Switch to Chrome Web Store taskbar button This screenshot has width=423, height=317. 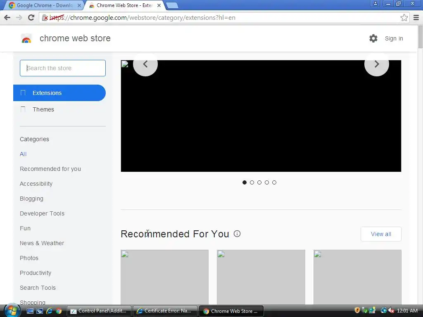[x=231, y=311]
